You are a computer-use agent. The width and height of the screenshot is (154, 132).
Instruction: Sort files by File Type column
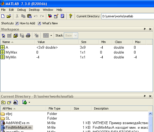click(59, 108)
